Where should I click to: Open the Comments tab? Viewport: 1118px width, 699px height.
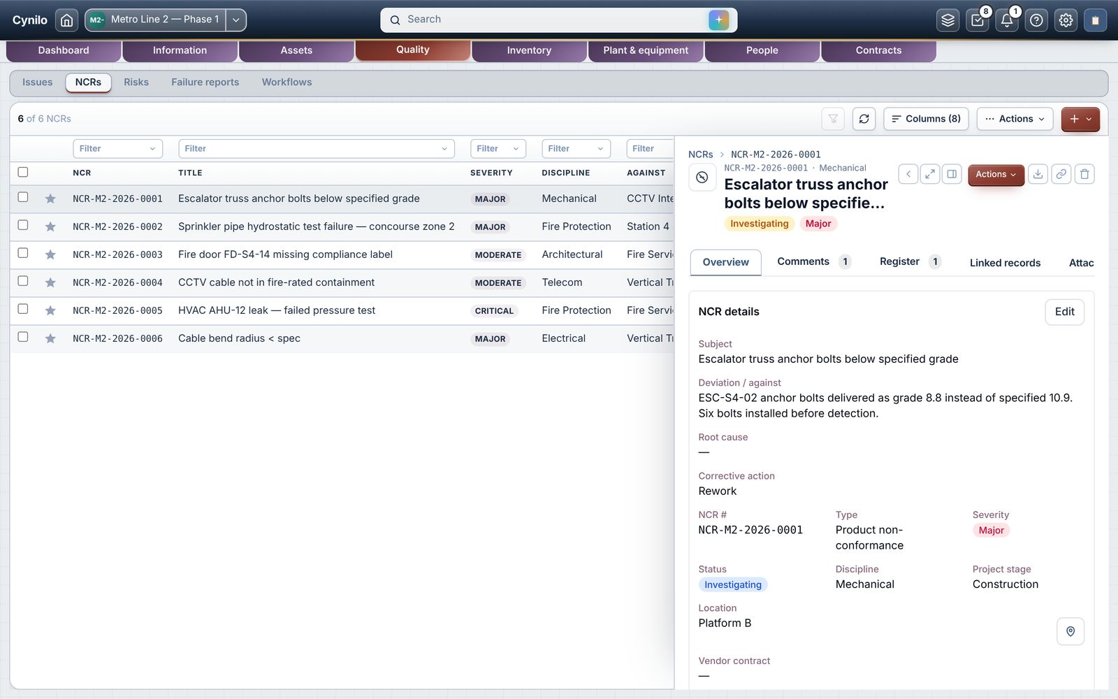point(813,261)
